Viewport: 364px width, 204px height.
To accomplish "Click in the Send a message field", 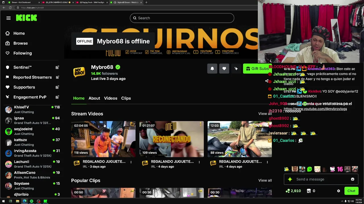I will [321, 179].
